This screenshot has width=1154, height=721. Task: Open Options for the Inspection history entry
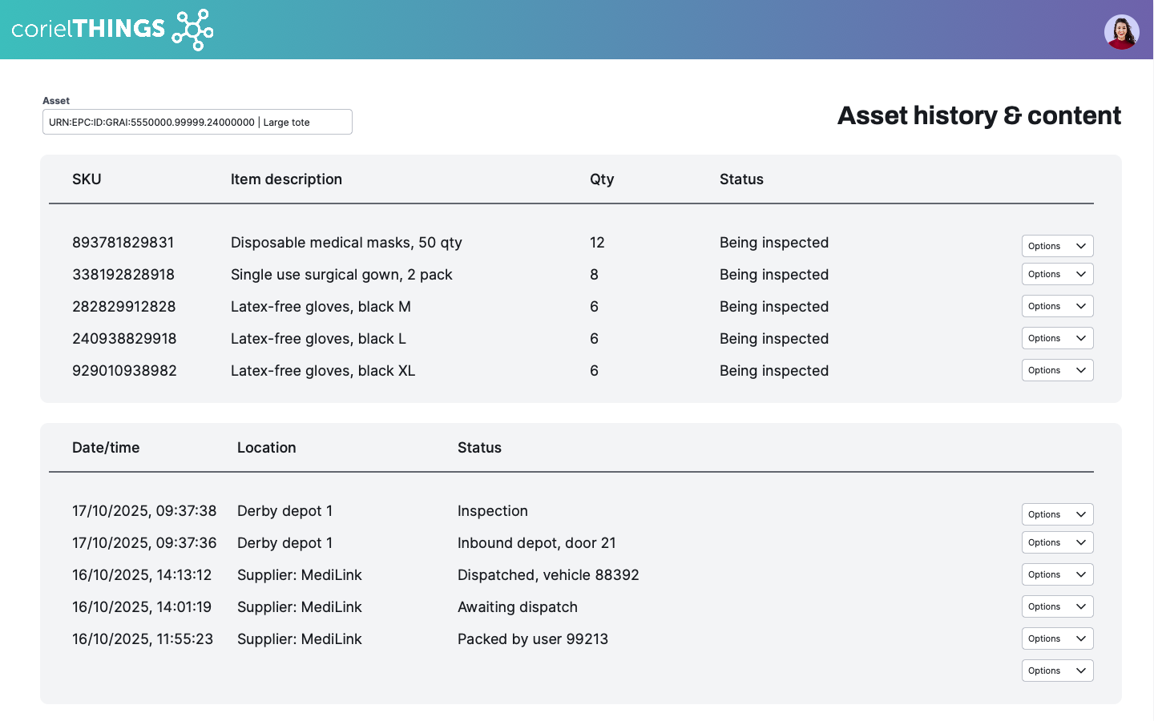point(1057,514)
